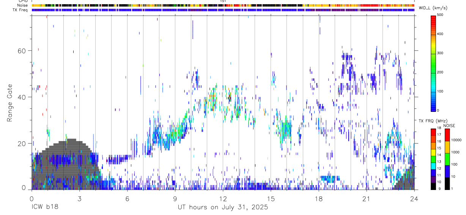Screen dimensions: 466x215
Task: Click the "UT hours on July 31, 2025" axis title
Action: tap(223, 207)
